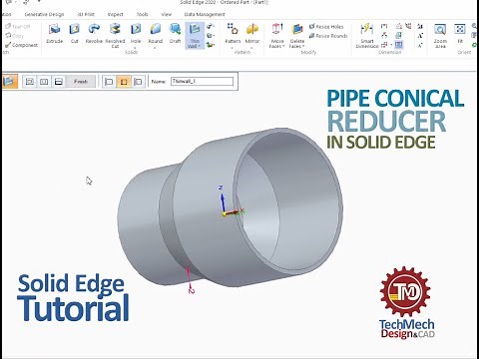
Task: Switch to the Tools tab
Action: [x=142, y=14]
